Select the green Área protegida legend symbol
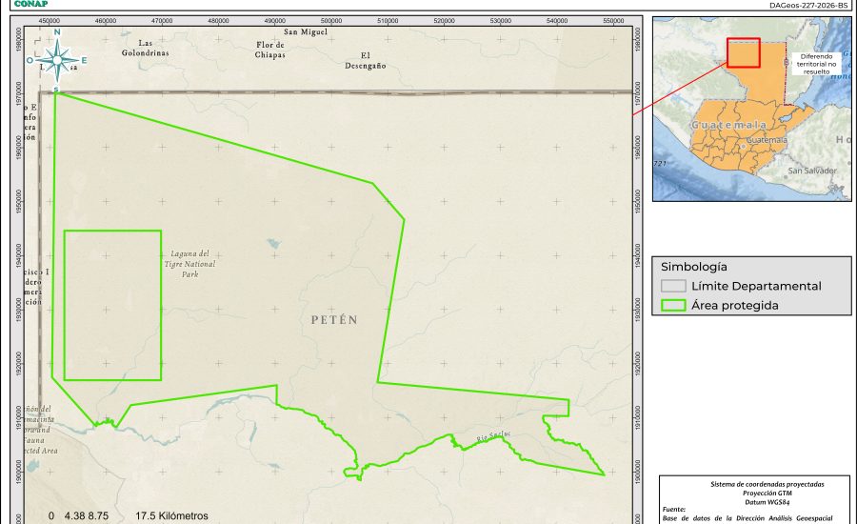The image size is (857, 524). tap(674, 306)
